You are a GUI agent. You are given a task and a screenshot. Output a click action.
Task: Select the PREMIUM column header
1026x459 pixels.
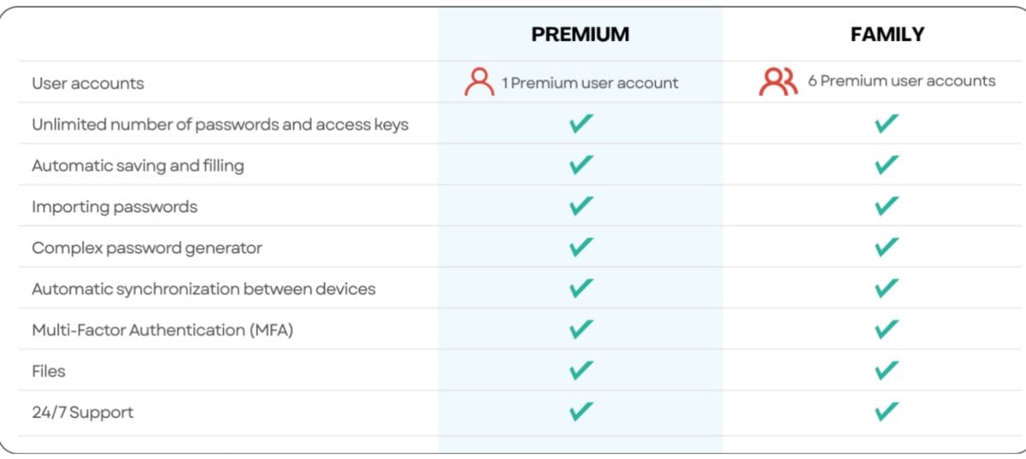[x=581, y=34]
